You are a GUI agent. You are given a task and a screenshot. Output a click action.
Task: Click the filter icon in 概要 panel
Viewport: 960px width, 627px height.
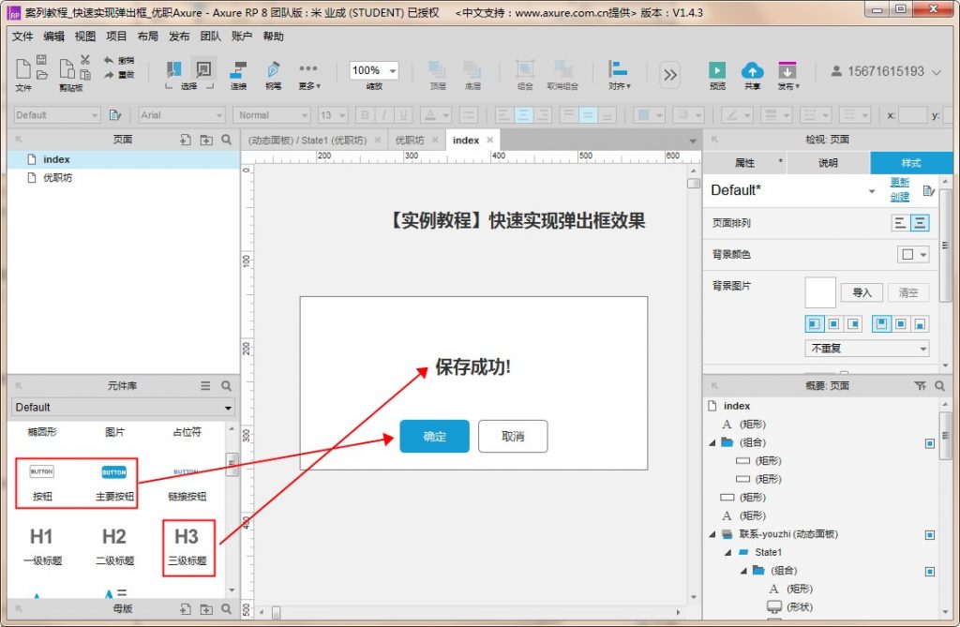coord(920,385)
